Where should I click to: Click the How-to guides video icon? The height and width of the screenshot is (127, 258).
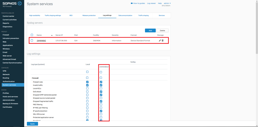(x=132, y=3)
